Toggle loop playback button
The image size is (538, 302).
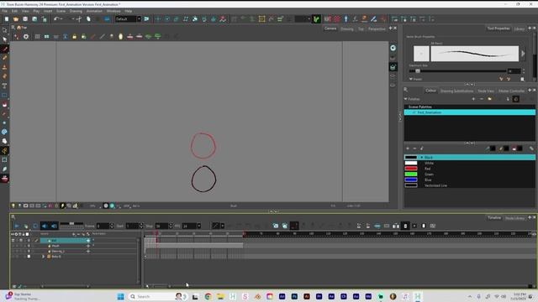(x=35, y=226)
